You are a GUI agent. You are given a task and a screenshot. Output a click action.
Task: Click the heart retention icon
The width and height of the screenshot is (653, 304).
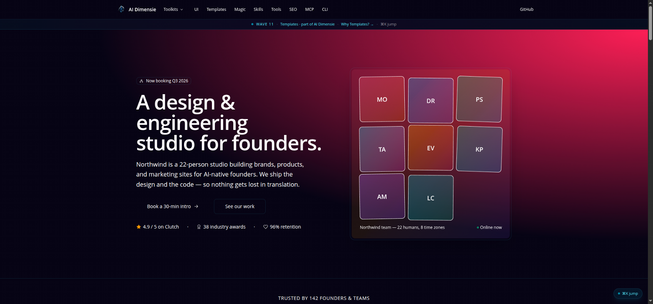[x=266, y=227]
